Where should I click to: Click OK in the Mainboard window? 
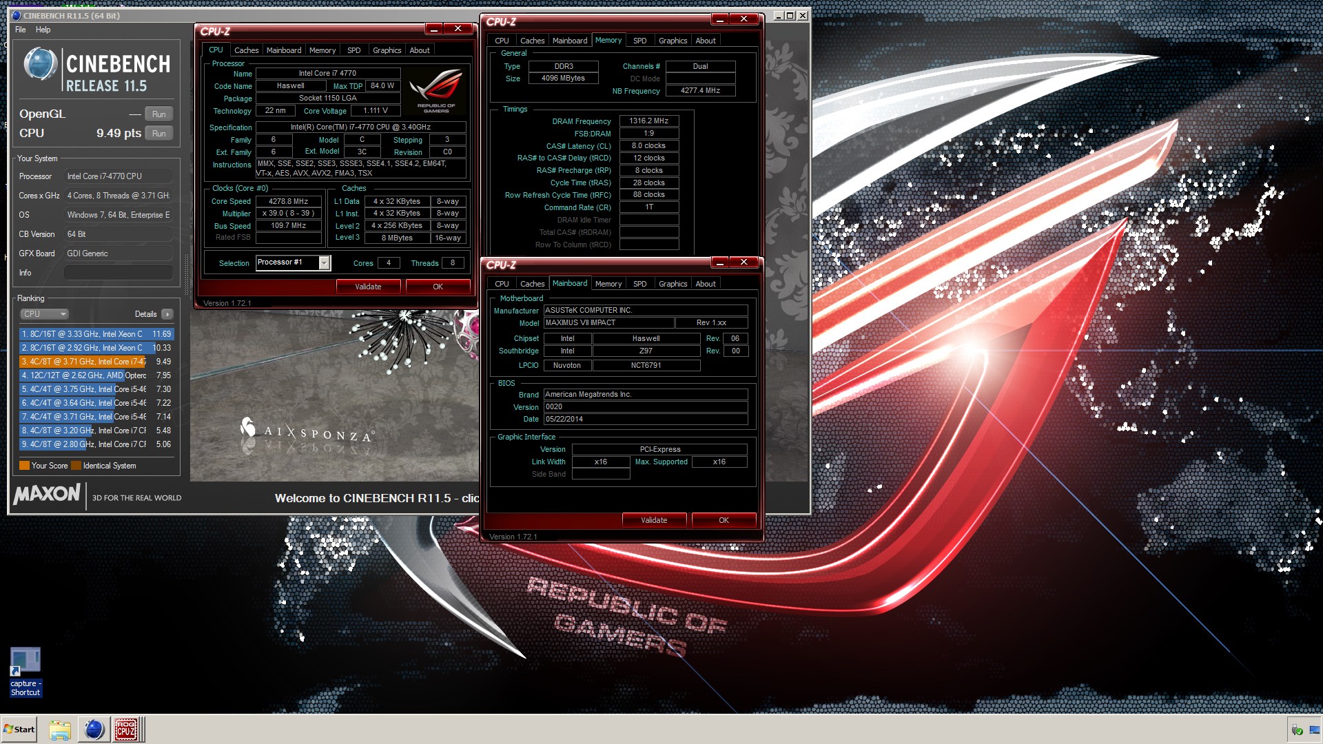click(724, 520)
